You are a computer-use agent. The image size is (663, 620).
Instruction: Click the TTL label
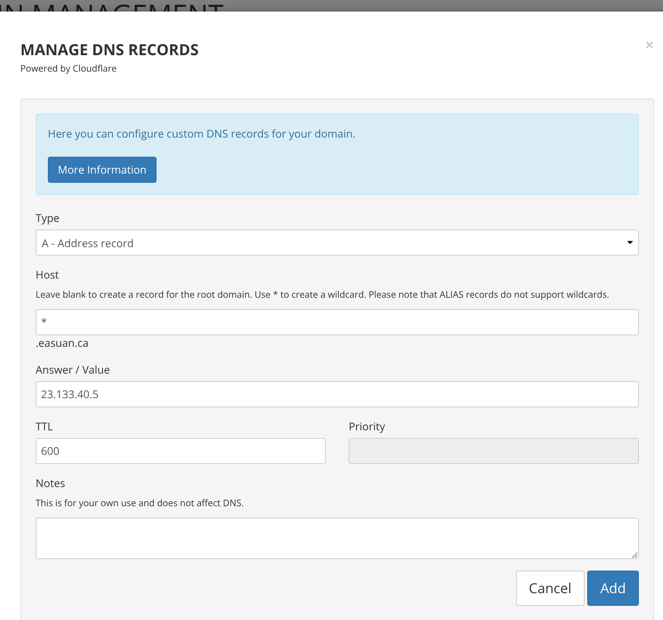(x=44, y=427)
